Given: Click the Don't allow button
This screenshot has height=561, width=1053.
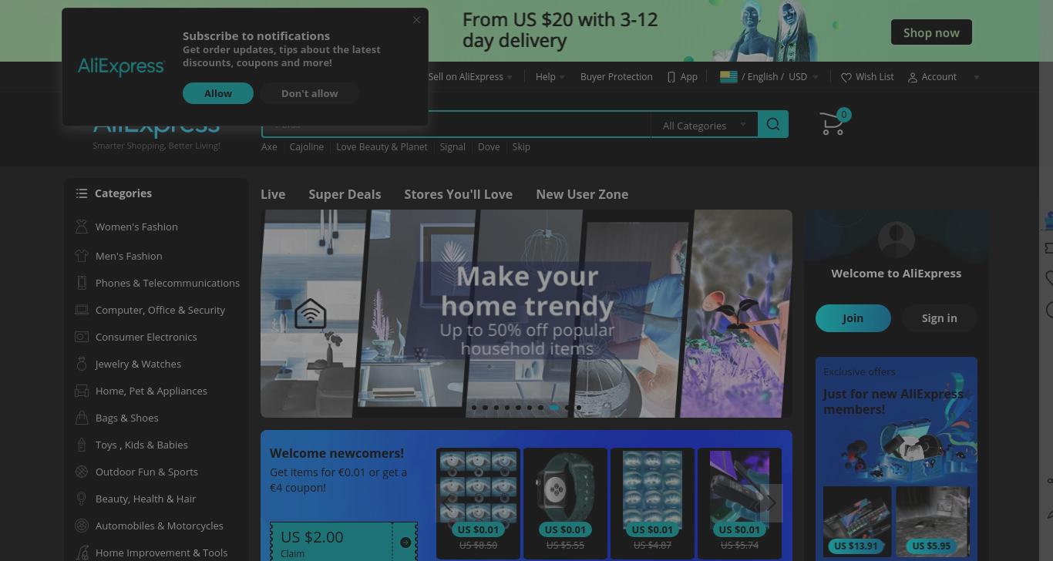Looking at the screenshot, I should [309, 93].
